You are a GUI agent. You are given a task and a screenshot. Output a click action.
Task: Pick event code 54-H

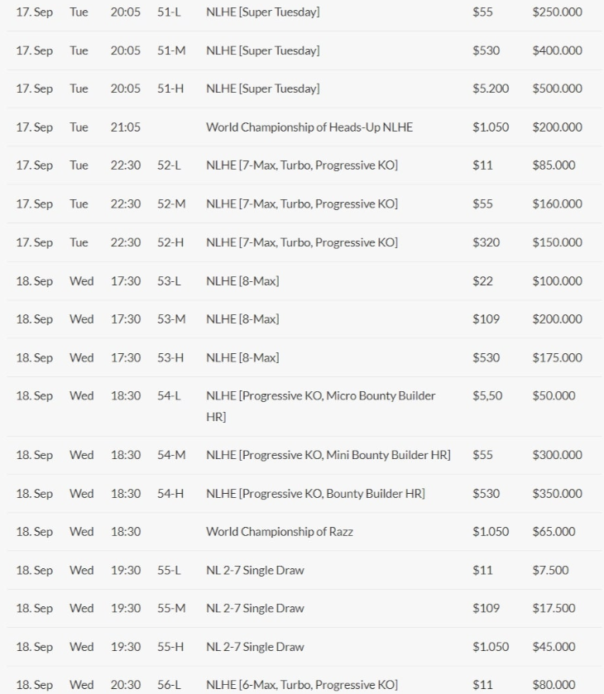pos(170,494)
